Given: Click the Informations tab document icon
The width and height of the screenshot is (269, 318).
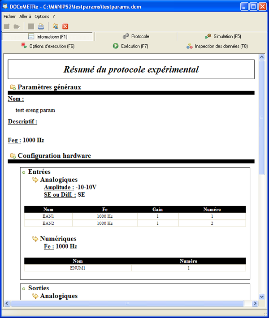Looking at the screenshot, I should coord(31,37).
